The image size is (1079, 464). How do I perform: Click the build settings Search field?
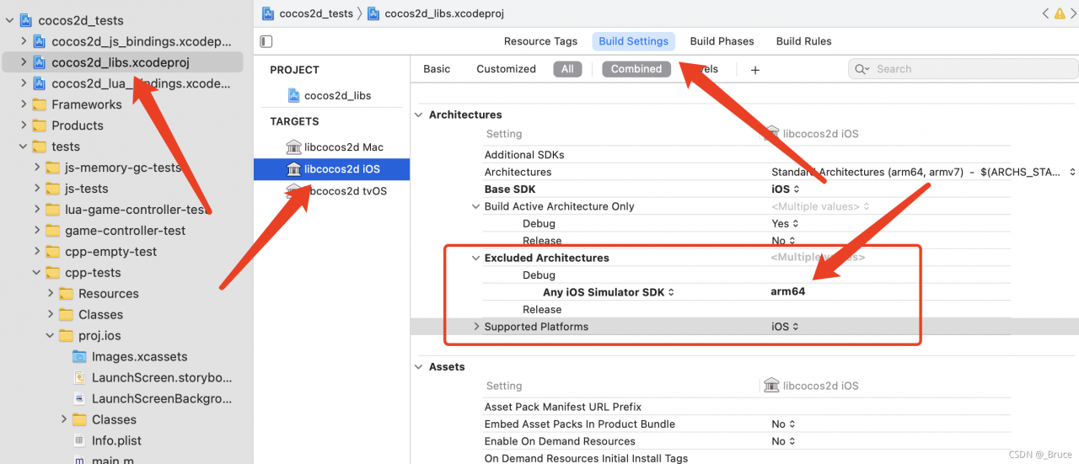[961, 69]
